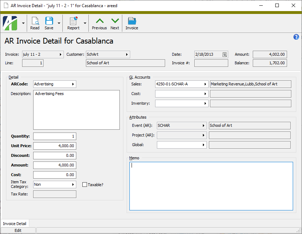The width and height of the screenshot is (302, 234).
Task: Click the AccountMate logo icon
Action: coord(11,23)
